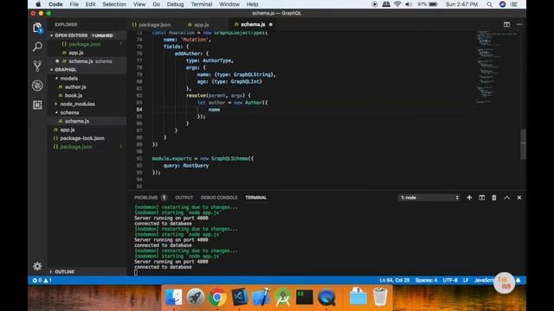The image size is (554, 311).
Task: Open app.js in GRAPHQL root folder
Action: pos(68,130)
